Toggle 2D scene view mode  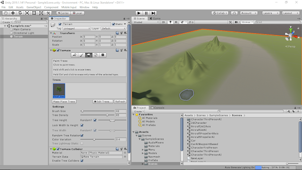pyautogui.click(x=163, y=22)
